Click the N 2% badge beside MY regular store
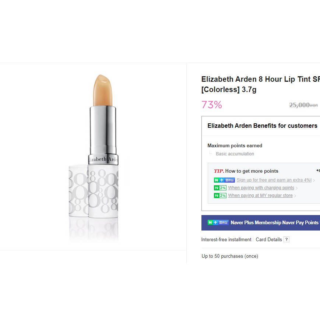This screenshot has height=320, width=320. 220,196
